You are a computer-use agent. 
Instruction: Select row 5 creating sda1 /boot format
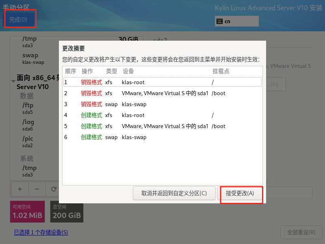coord(162,126)
